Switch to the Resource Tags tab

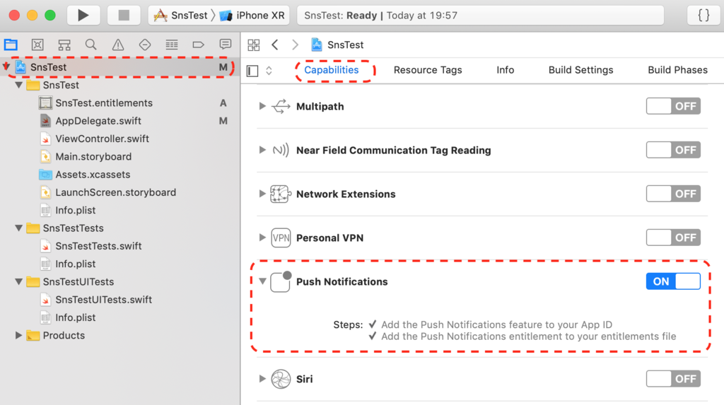[x=428, y=70]
